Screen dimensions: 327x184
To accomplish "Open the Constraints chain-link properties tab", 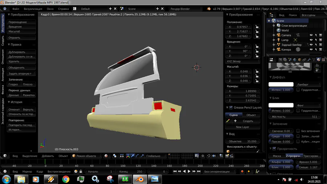I will 304,60.
